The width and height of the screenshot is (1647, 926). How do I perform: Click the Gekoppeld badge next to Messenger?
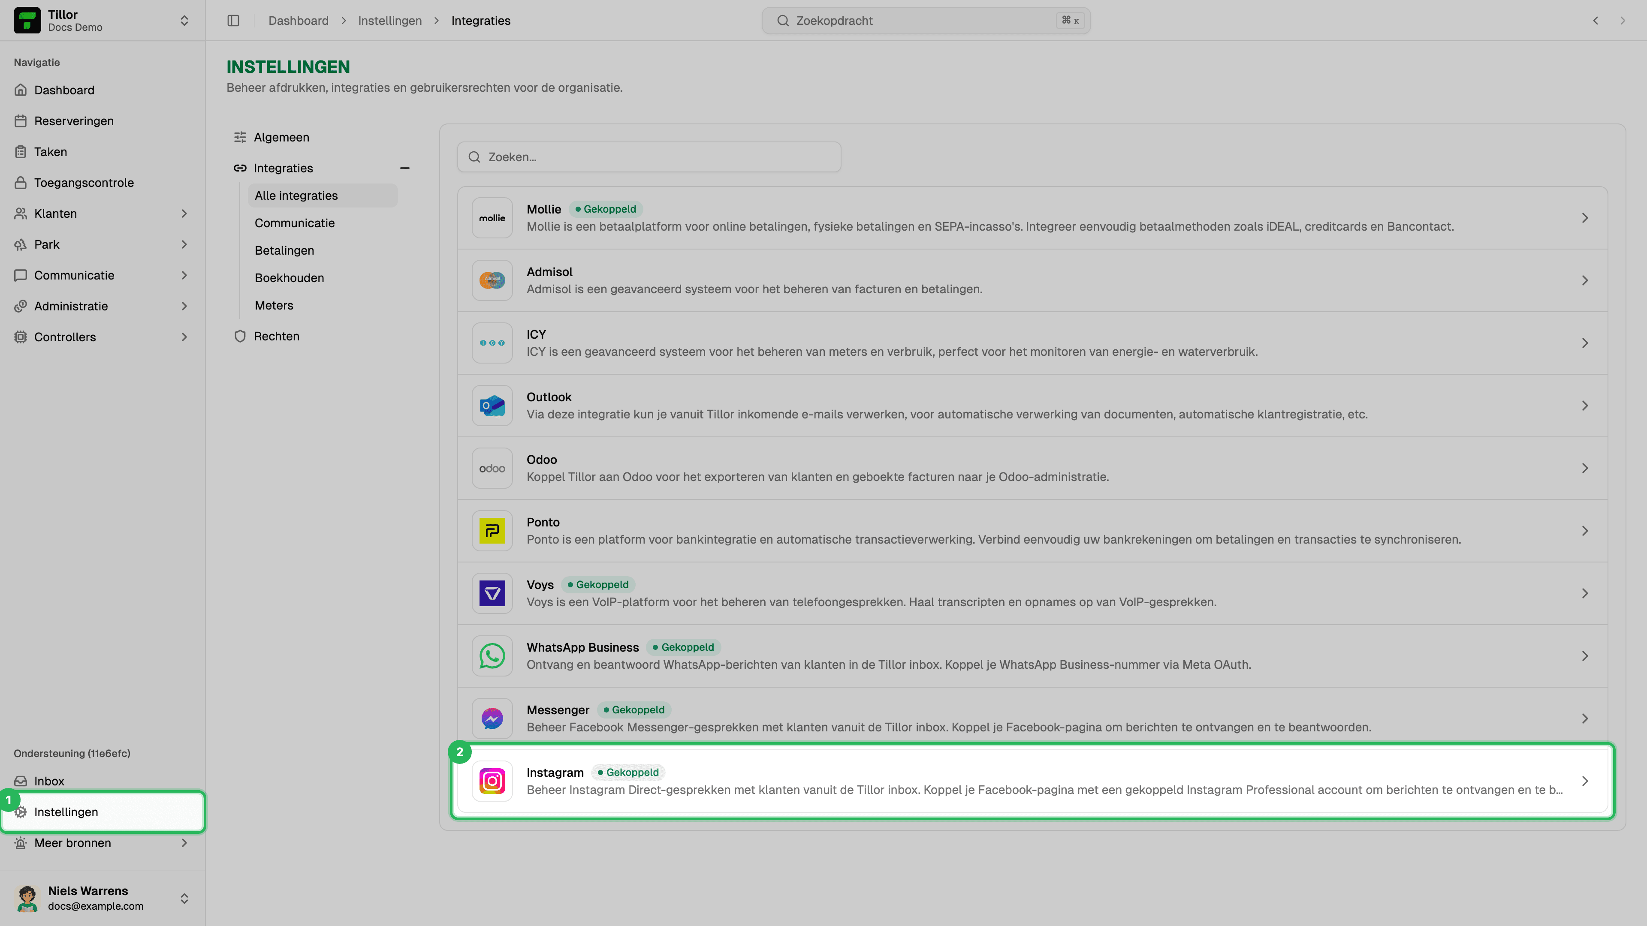(x=634, y=710)
